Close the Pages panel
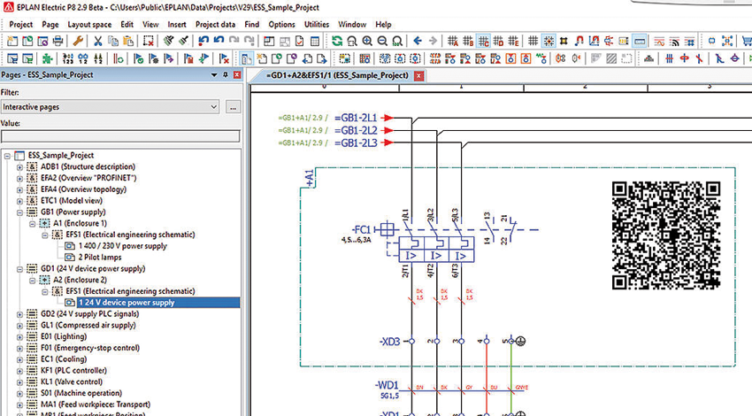This screenshot has height=416, width=752. point(237,75)
